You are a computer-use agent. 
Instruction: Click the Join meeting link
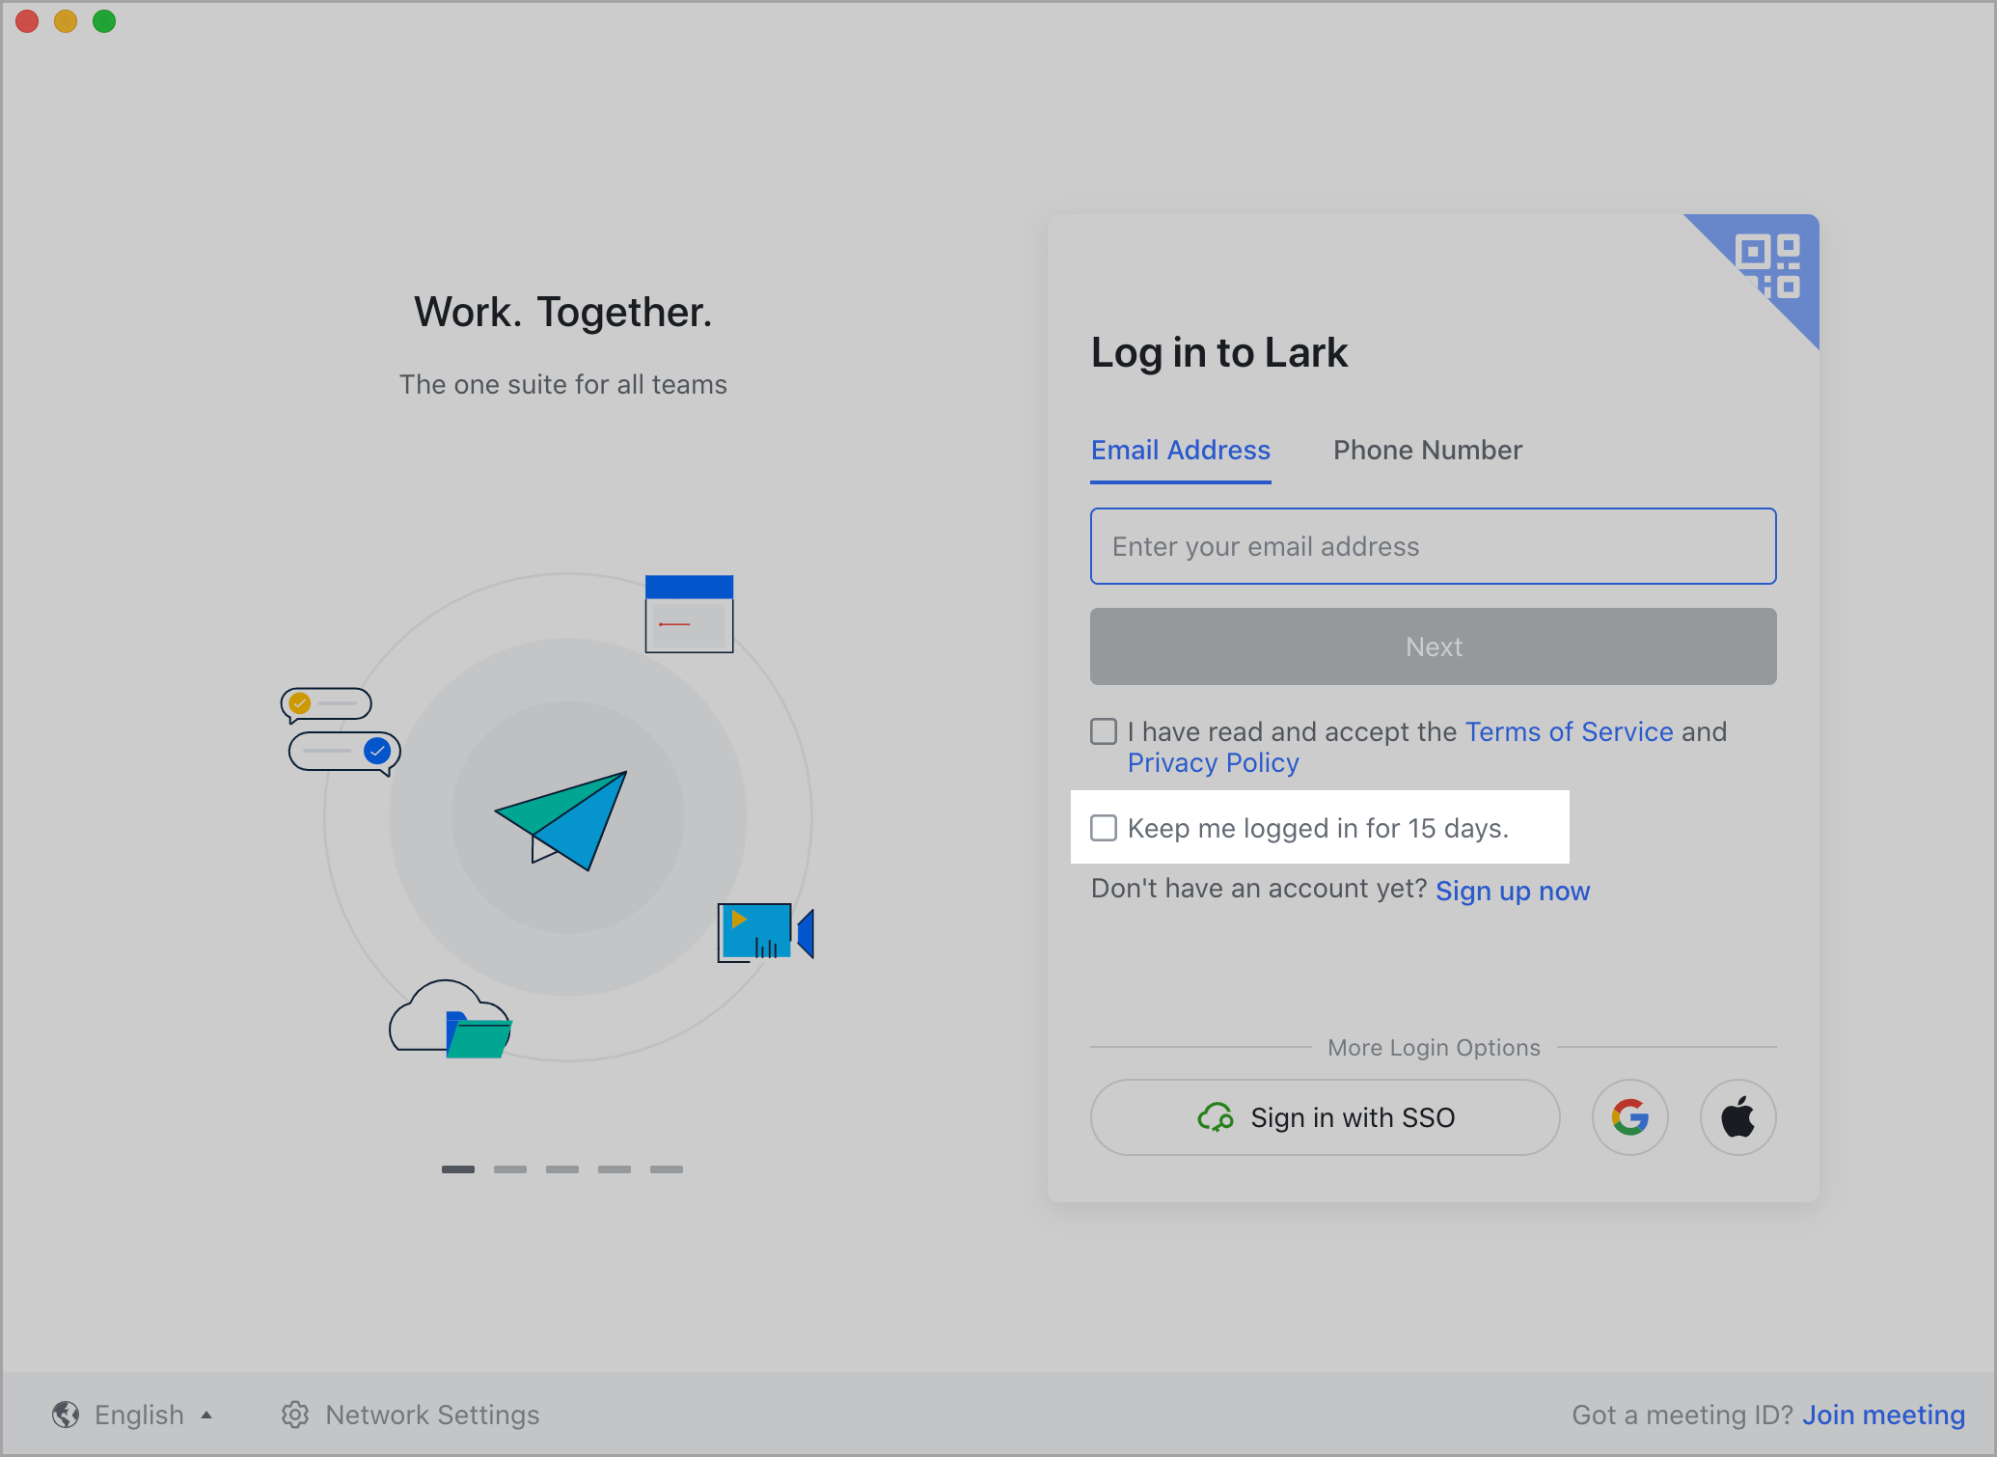[1883, 1415]
